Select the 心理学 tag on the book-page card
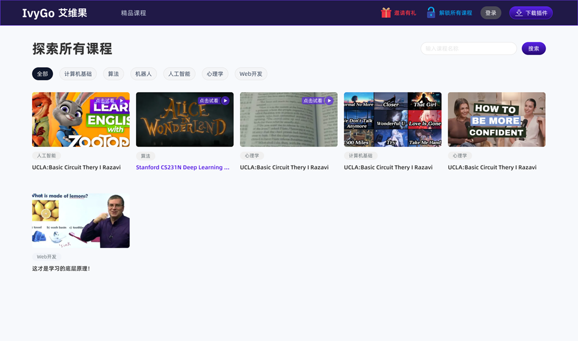Image resolution: width=578 pixels, height=341 pixels. tap(252, 156)
